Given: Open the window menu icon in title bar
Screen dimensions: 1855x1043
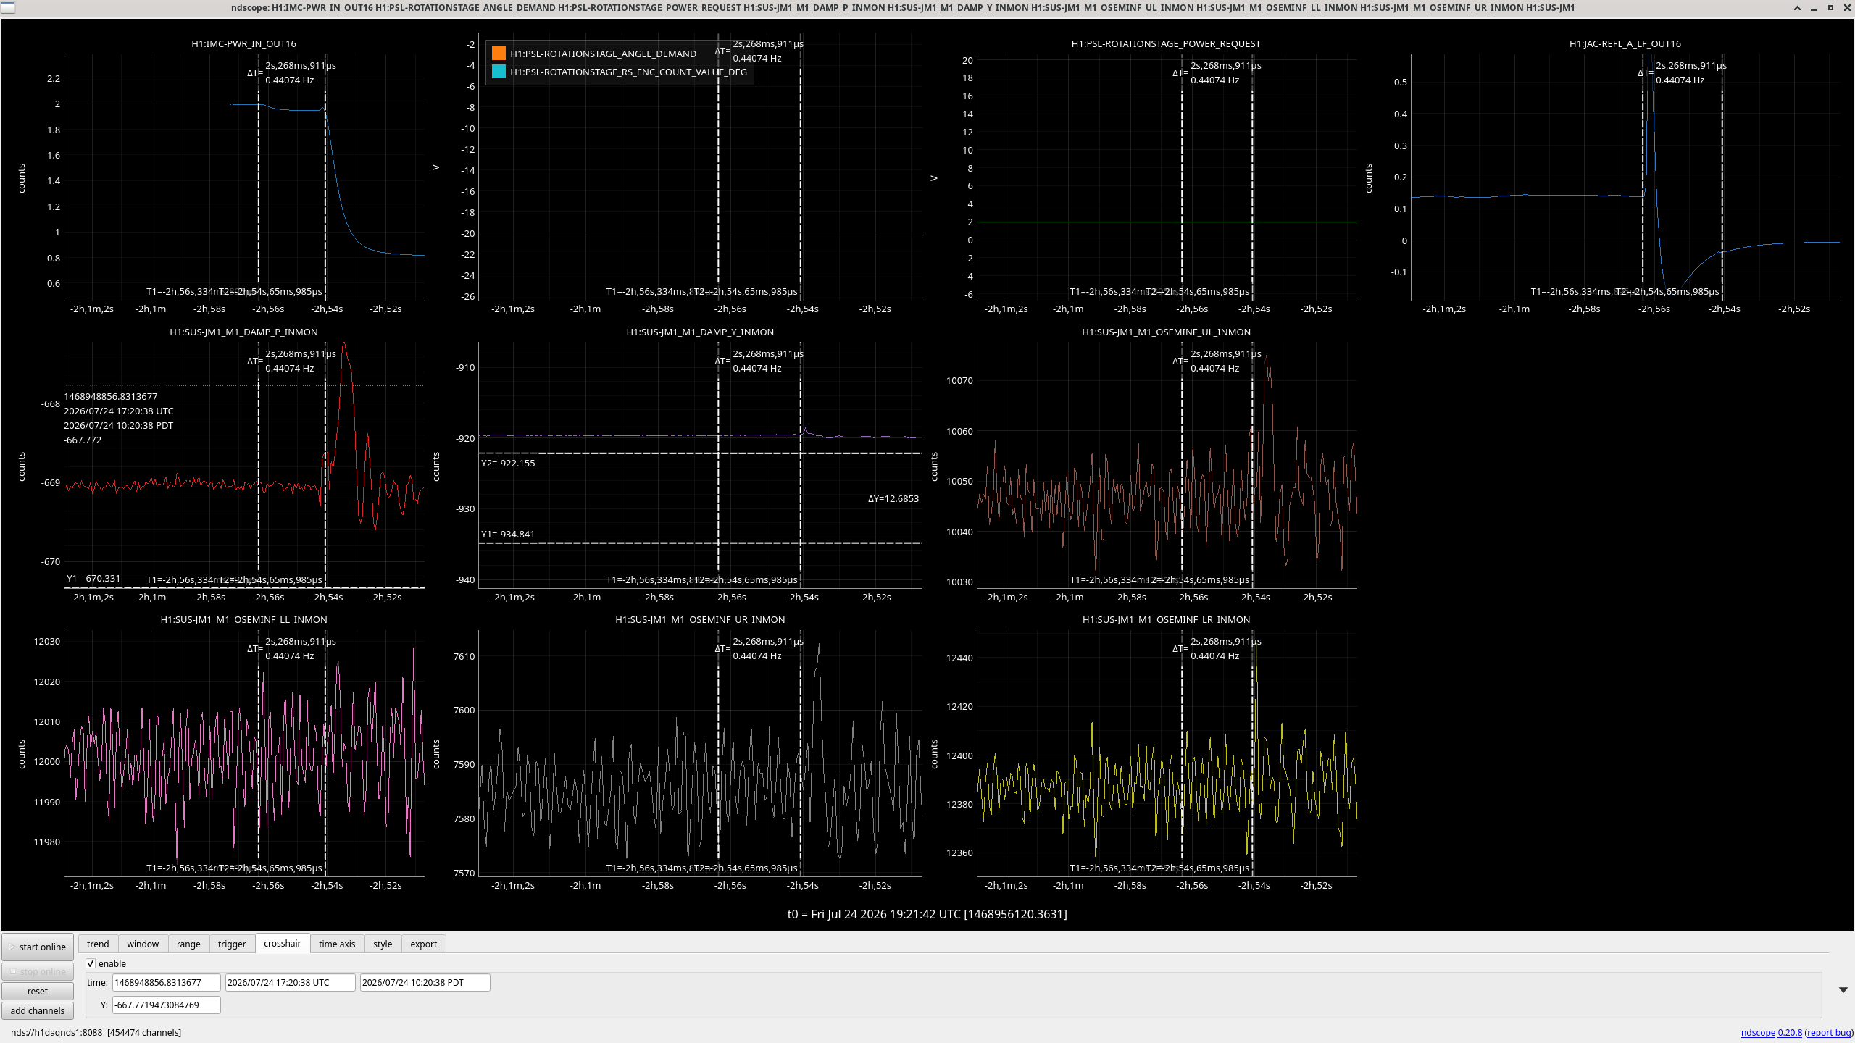Looking at the screenshot, I should (7, 7).
